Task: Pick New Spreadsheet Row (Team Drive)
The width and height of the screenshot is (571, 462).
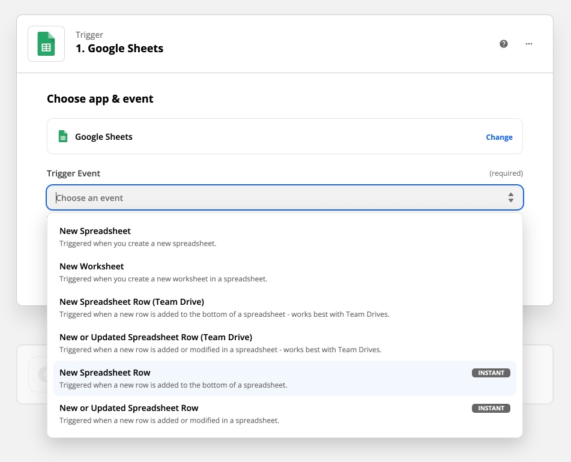Action: (131, 302)
